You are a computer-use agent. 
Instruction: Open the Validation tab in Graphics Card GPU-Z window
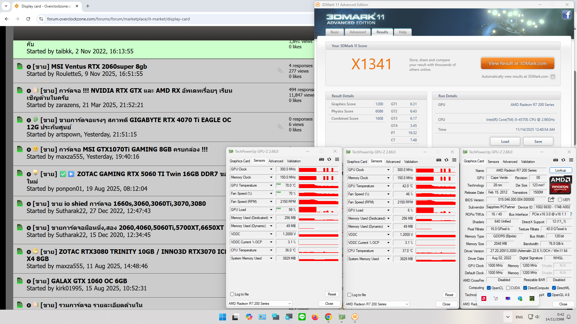(528, 161)
